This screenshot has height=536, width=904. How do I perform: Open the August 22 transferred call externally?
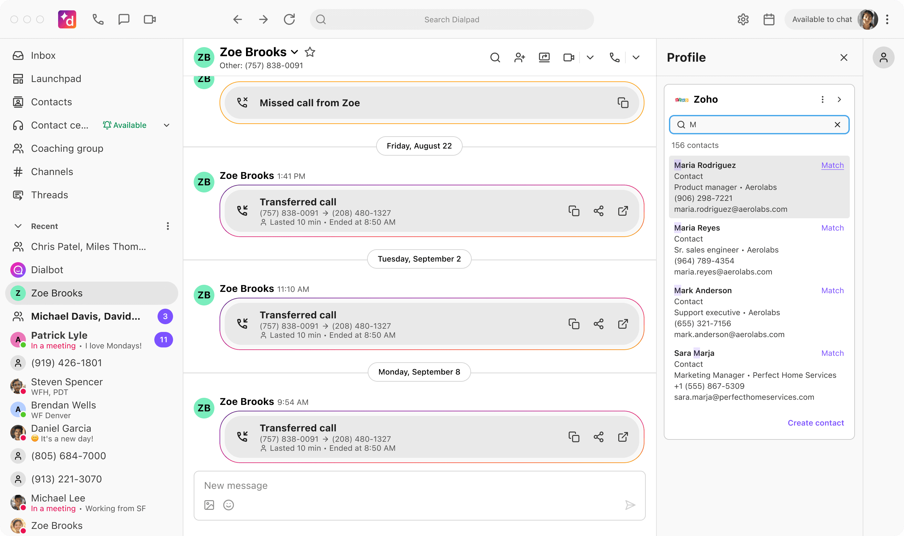pyautogui.click(x=623, y=211)
